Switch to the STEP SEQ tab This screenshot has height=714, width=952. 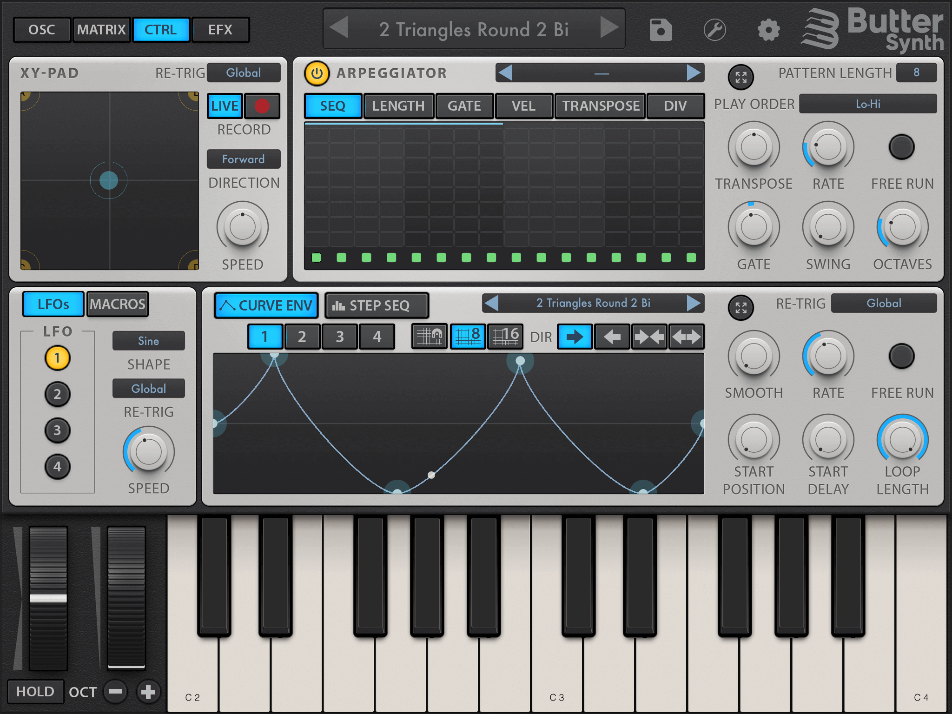pos(377,305)
